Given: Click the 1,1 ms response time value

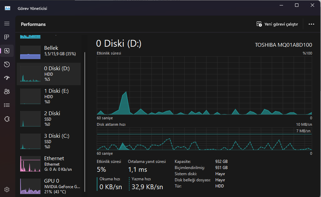Looking at the screenshot, I should point(137,169).
